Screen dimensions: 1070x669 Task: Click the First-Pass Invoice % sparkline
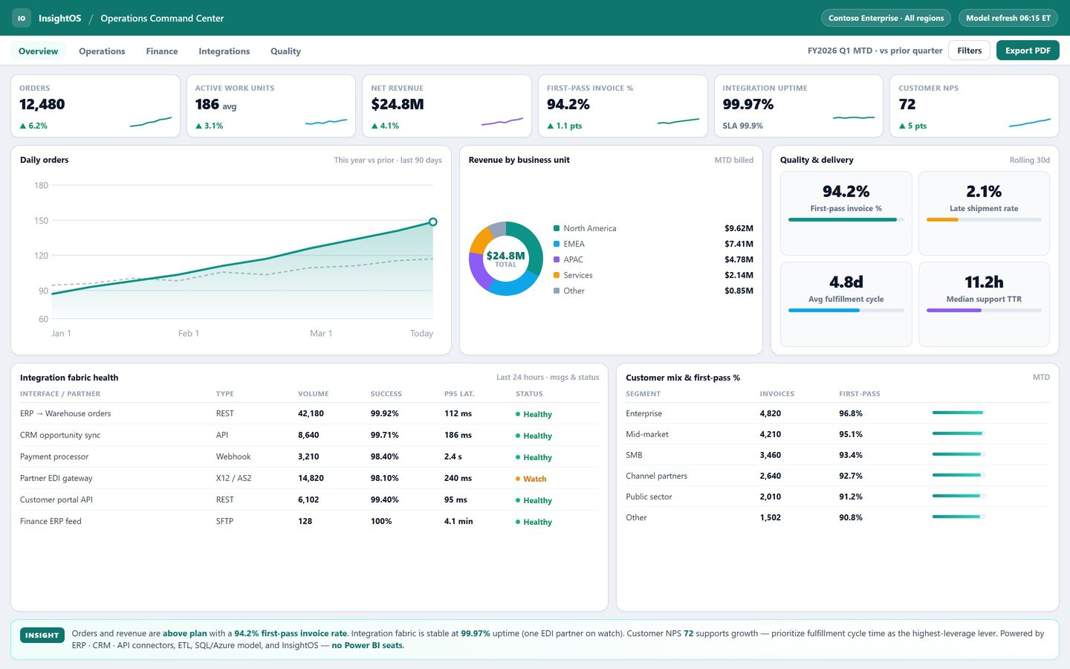(678, 121)
